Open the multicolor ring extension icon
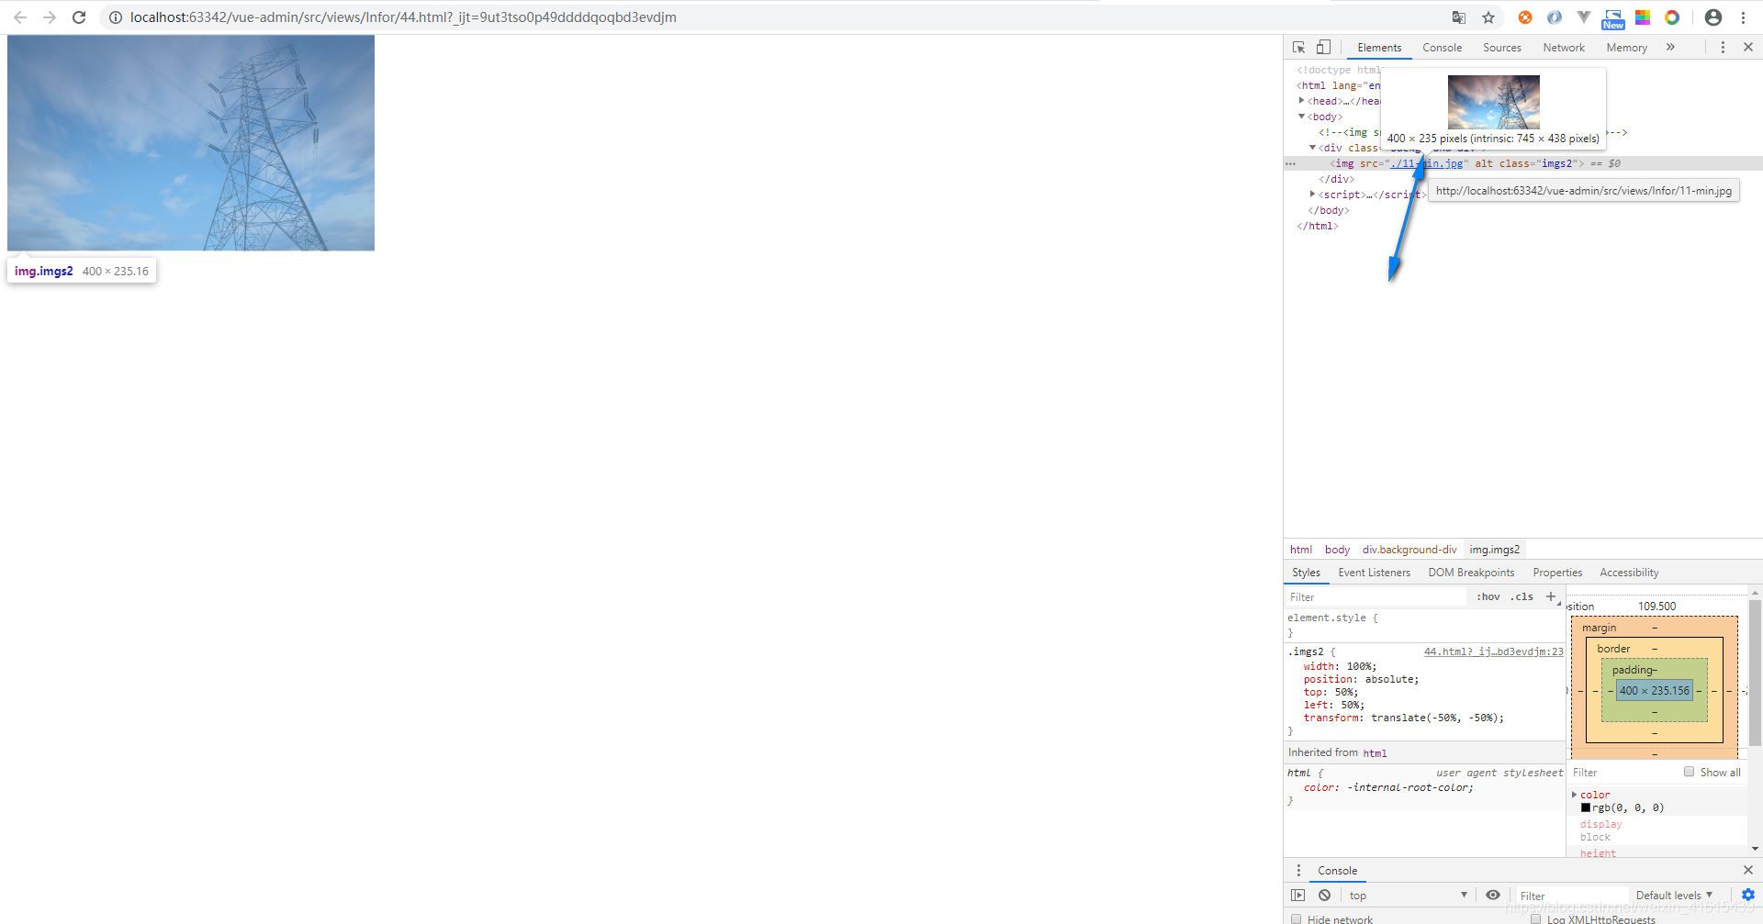The width and height of the screenshot is (1763, 924). coord(1672,17)
